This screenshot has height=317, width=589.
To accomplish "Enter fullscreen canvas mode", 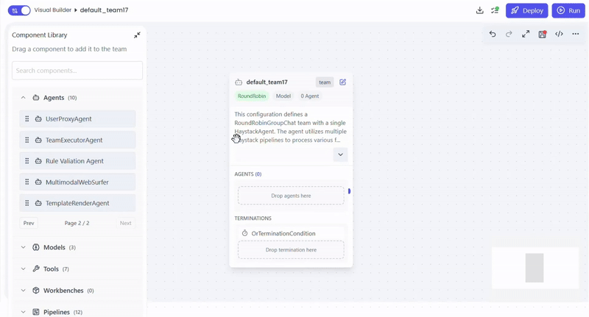I will tap(526, 34).
